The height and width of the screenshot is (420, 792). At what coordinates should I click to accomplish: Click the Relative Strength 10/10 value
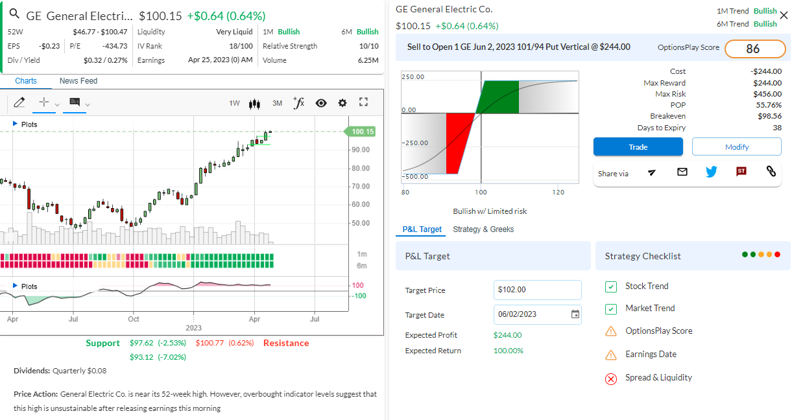point(368,46)
